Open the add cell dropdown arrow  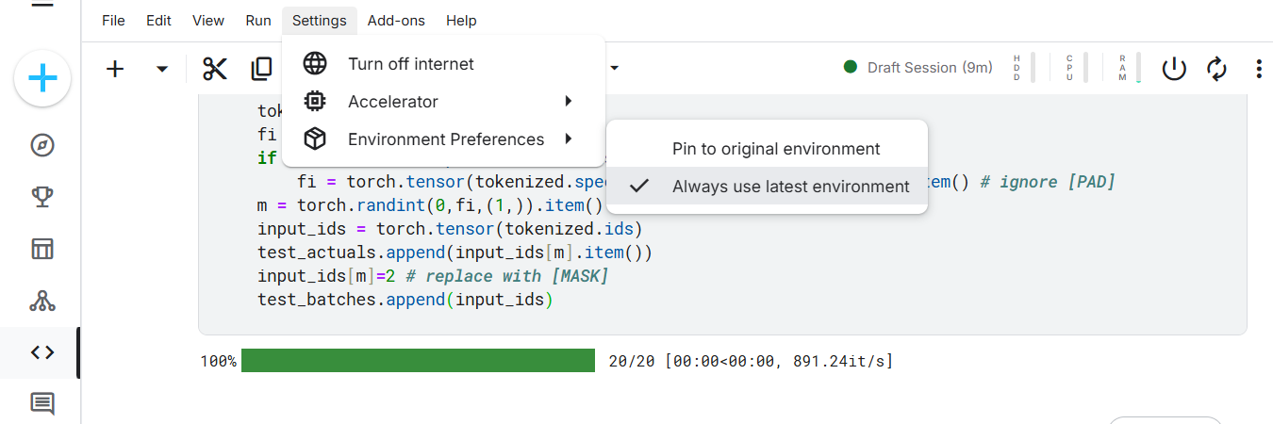(162, 69)
